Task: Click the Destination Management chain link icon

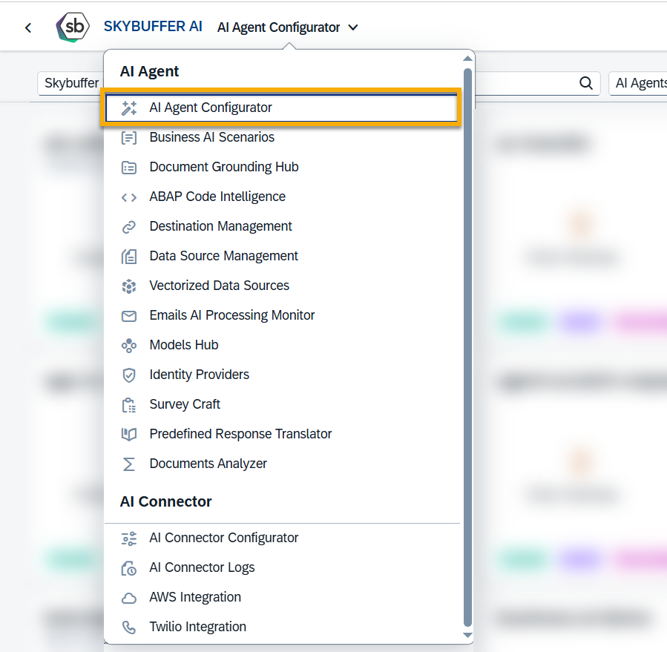Action: [x=129, y=227]
